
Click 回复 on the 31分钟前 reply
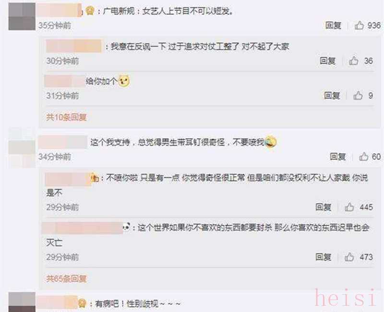tap(332, 95)
